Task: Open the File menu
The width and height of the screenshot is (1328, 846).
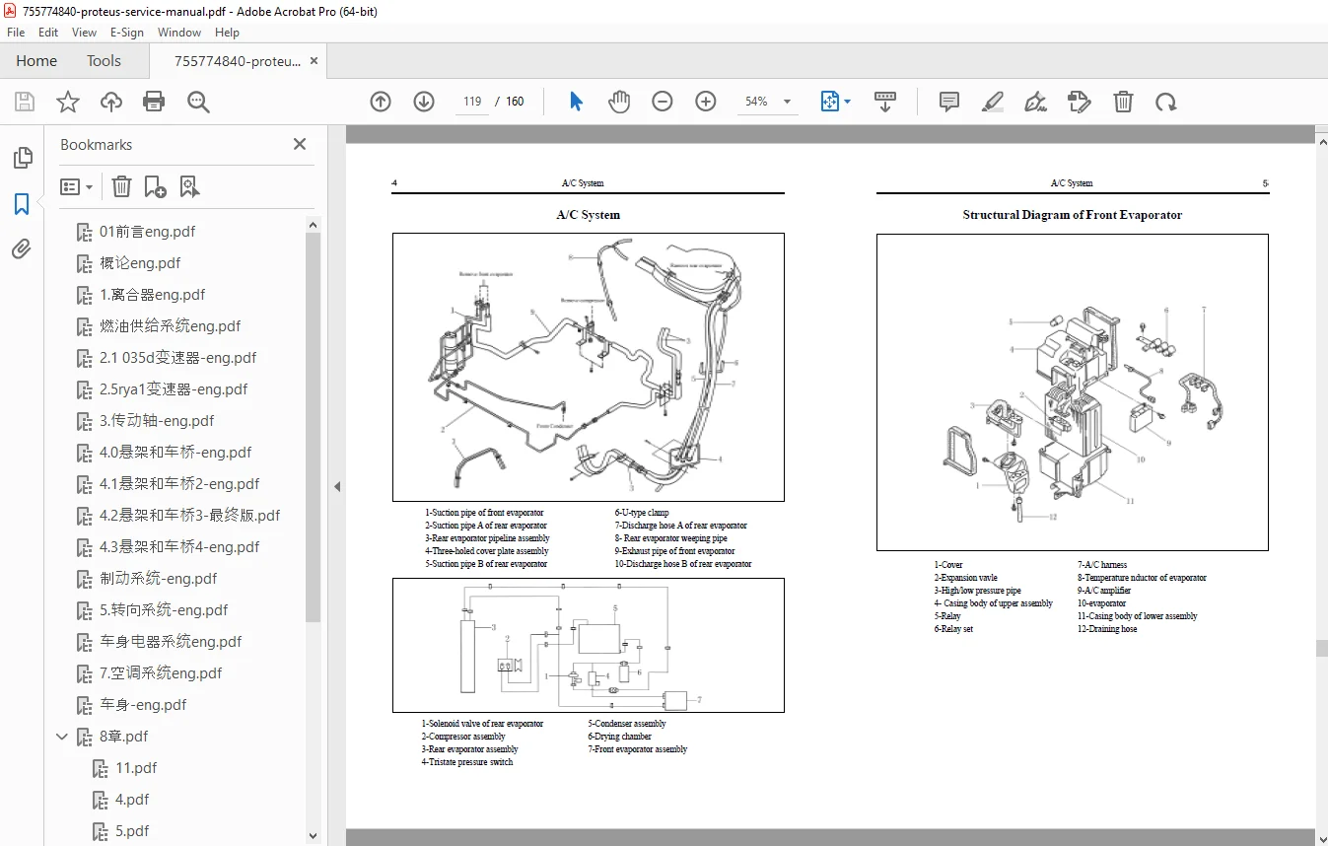Action: tap(16, 33)
